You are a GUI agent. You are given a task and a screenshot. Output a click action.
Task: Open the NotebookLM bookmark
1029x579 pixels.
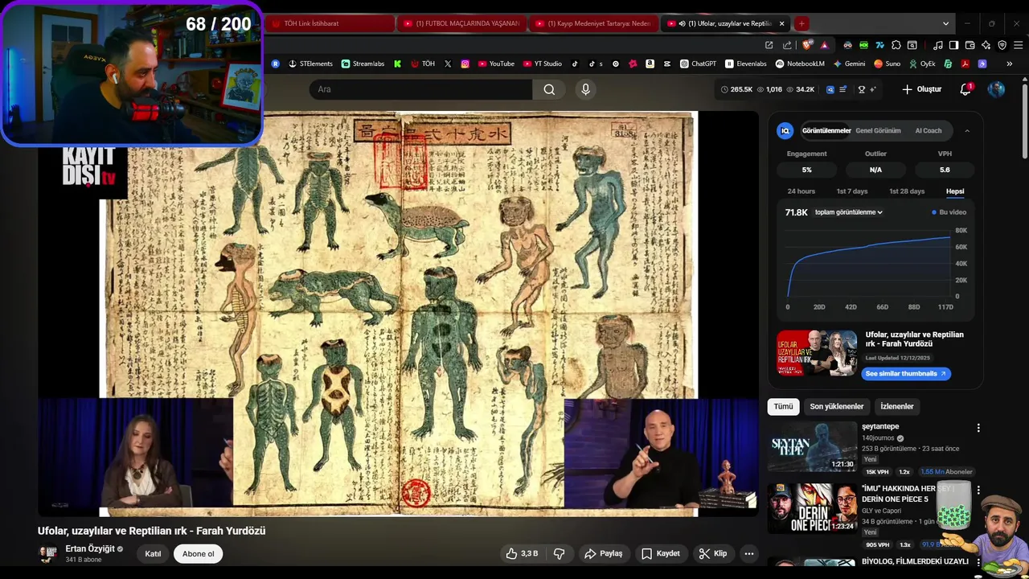pos(800,64)
